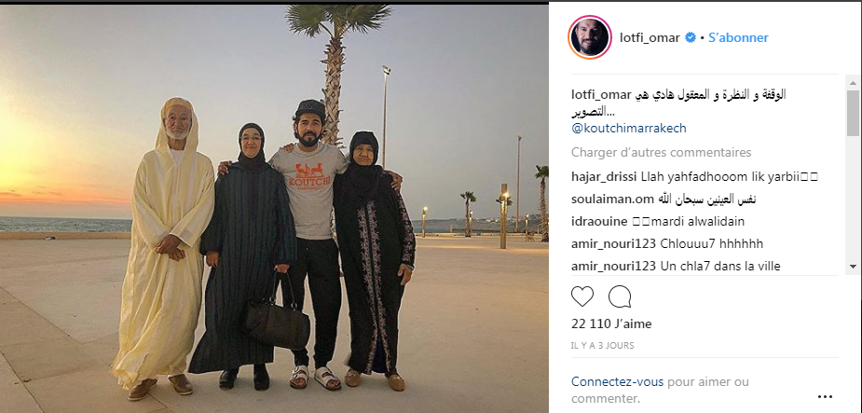This screenshot has height=413, width=862.
Task: Click scrollbar down arrow in comments
Action: (x=854, y=267)
